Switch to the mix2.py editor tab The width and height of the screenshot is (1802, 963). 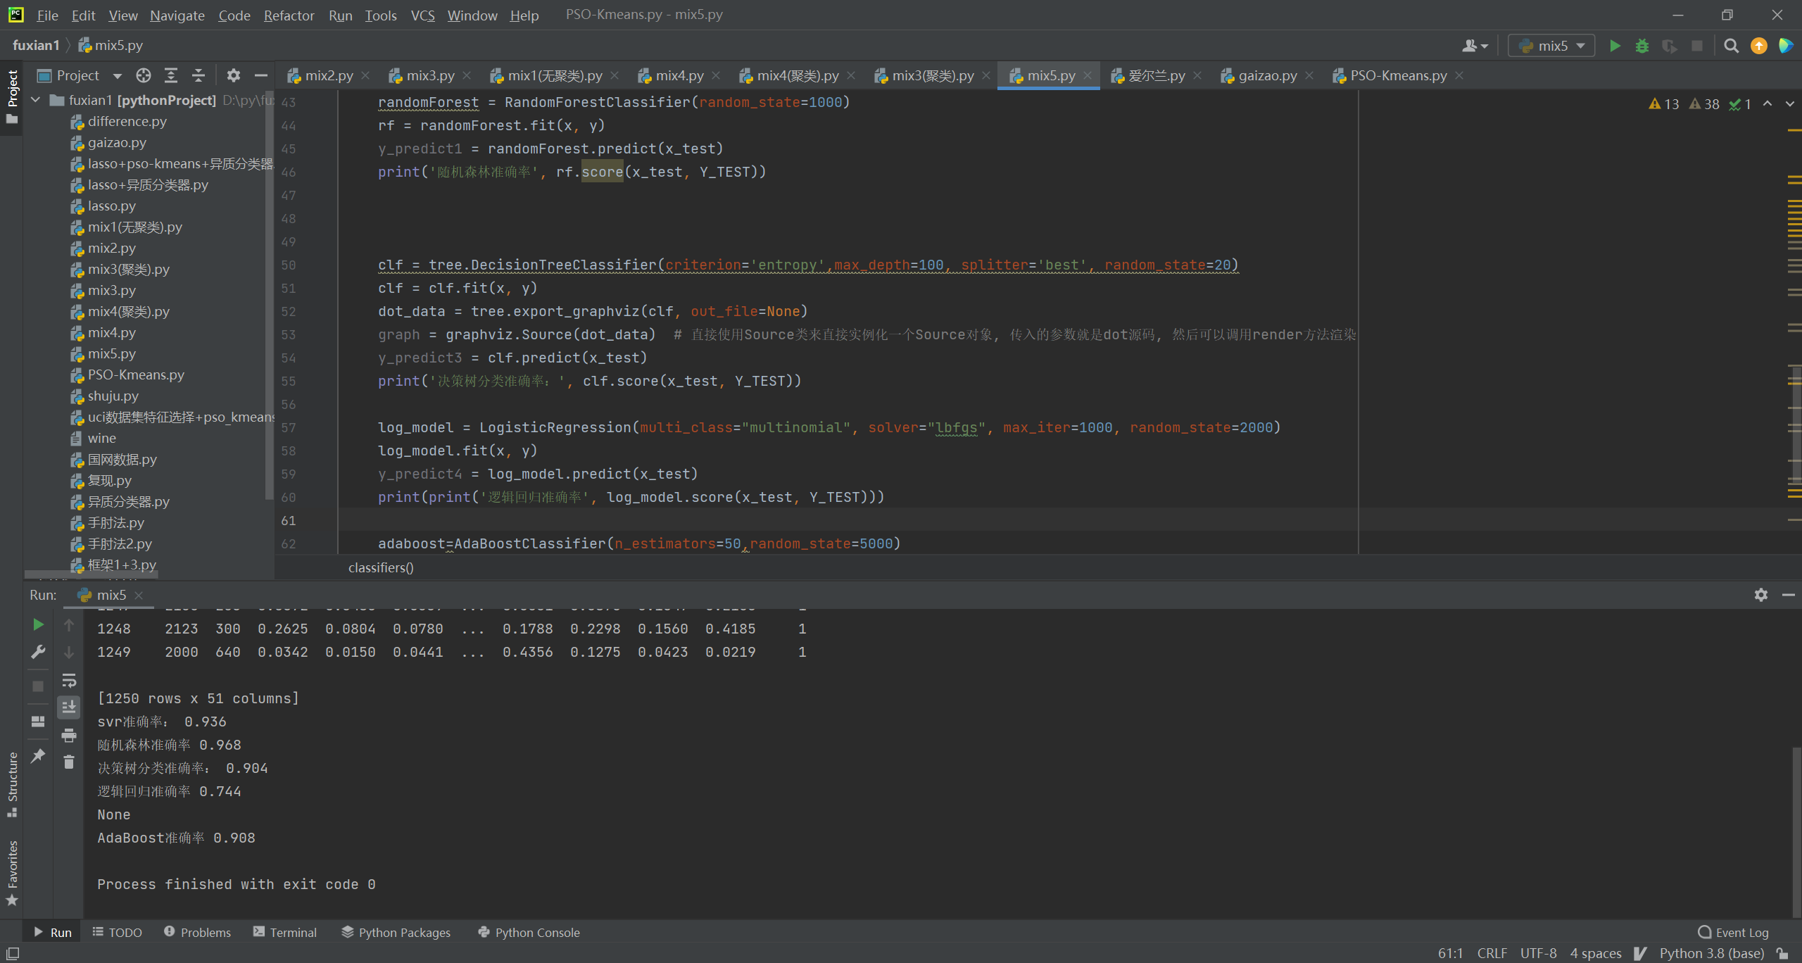pyautogui.click(x=328, y=75)
